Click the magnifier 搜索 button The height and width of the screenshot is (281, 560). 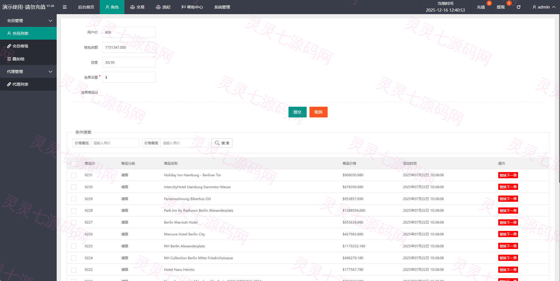pyautogui.click(x=222, y=143)
